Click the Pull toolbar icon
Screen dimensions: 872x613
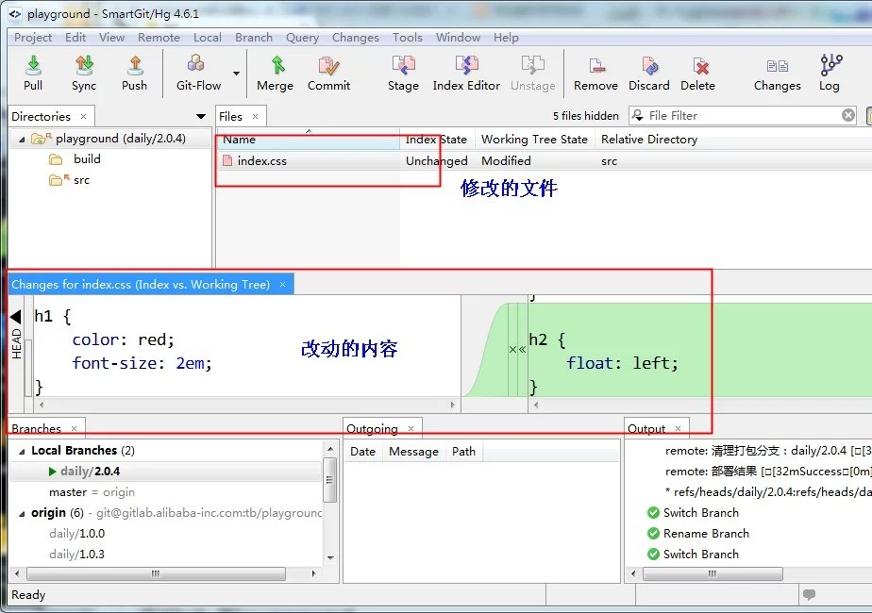[x=33, y=72]
